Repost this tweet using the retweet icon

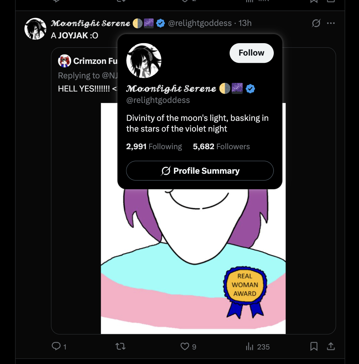[x=120, y=346]
